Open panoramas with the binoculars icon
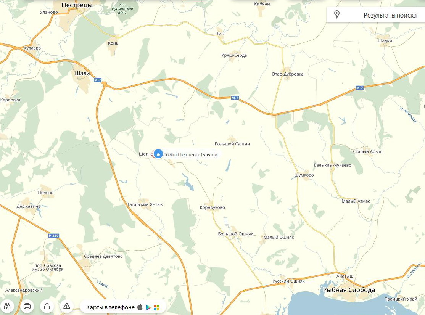The image size is (425, 315). pyautogui.click(x=7, y=306)
